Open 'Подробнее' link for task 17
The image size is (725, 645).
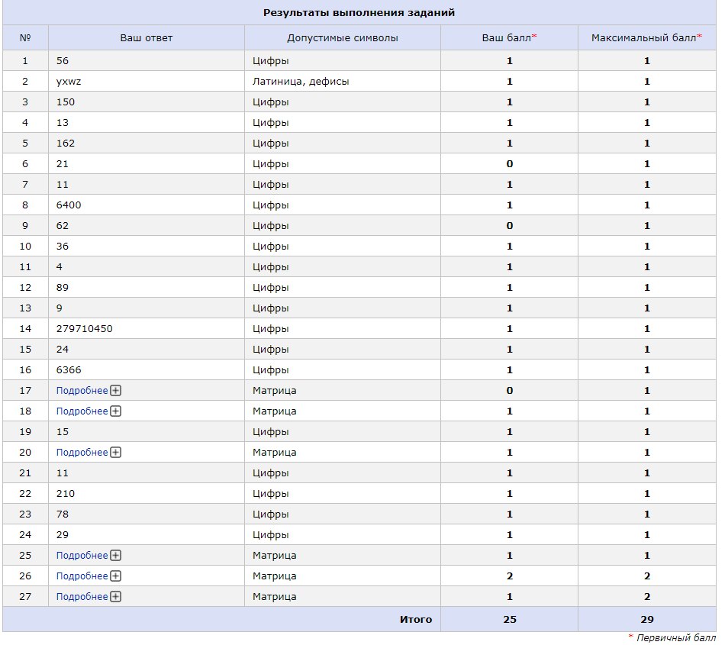click(x=82, y=391)
